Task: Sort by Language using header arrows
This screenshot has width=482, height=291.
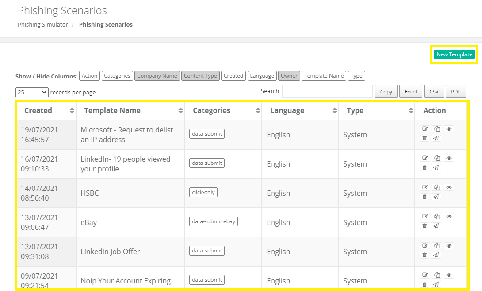Action: tap(334, 111)
